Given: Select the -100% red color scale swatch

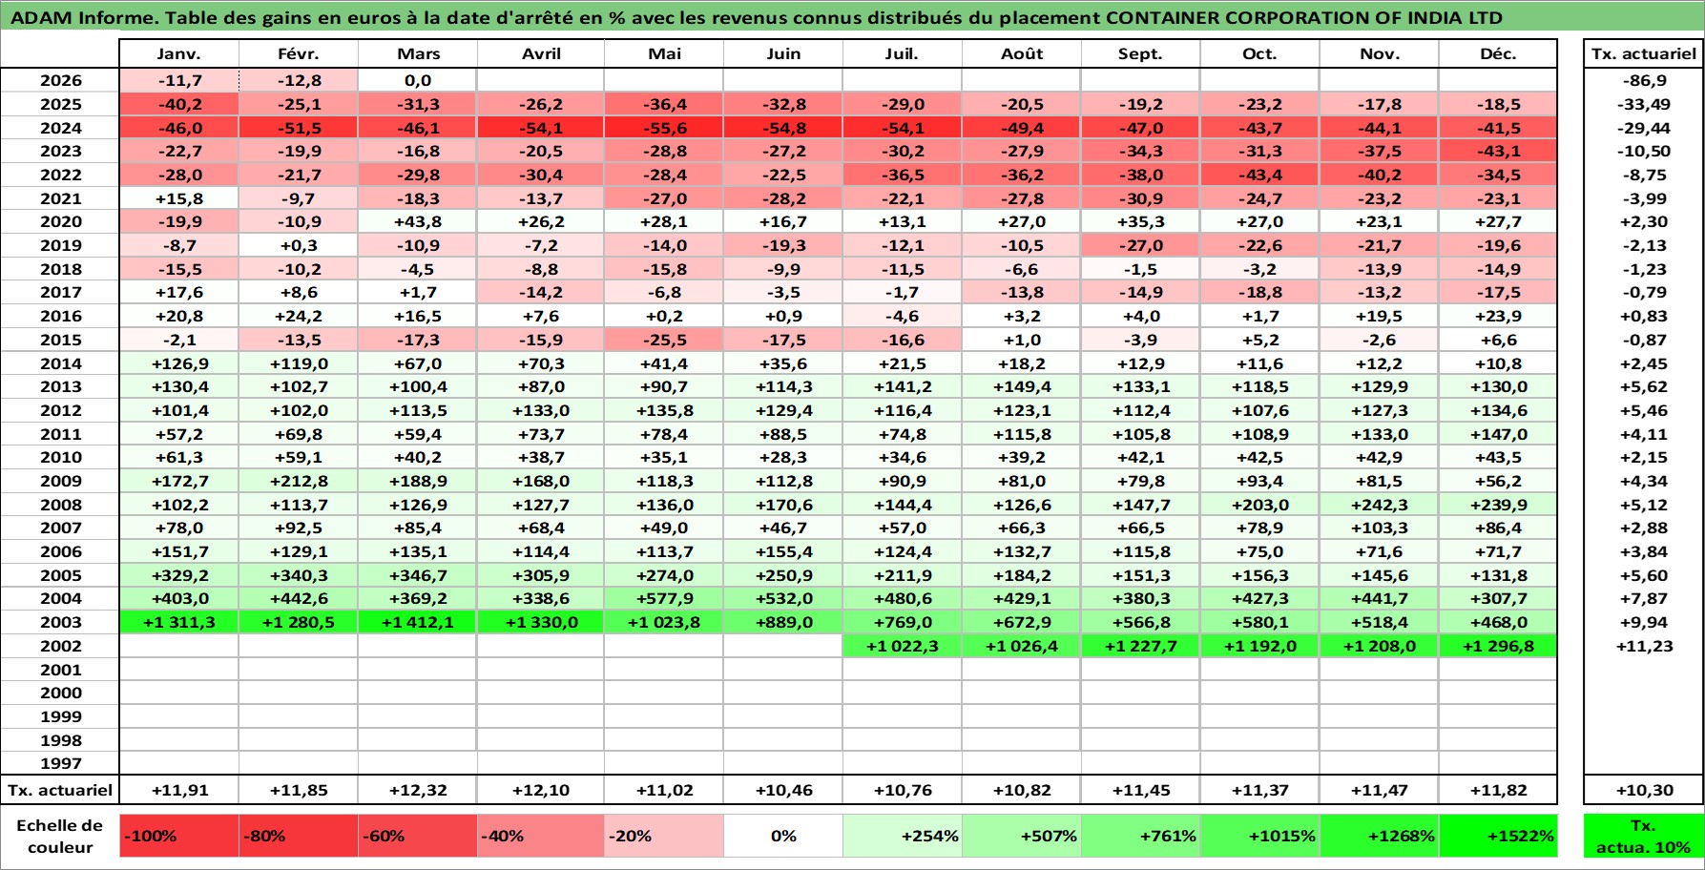Looking at the screenshot, I should (178, 836).
